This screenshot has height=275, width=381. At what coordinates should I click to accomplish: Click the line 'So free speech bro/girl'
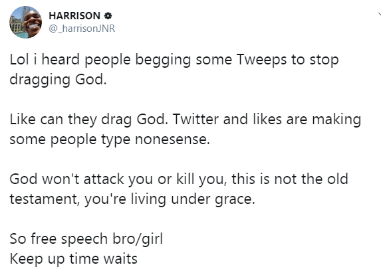pyautogui.click(x=86, y=239)
